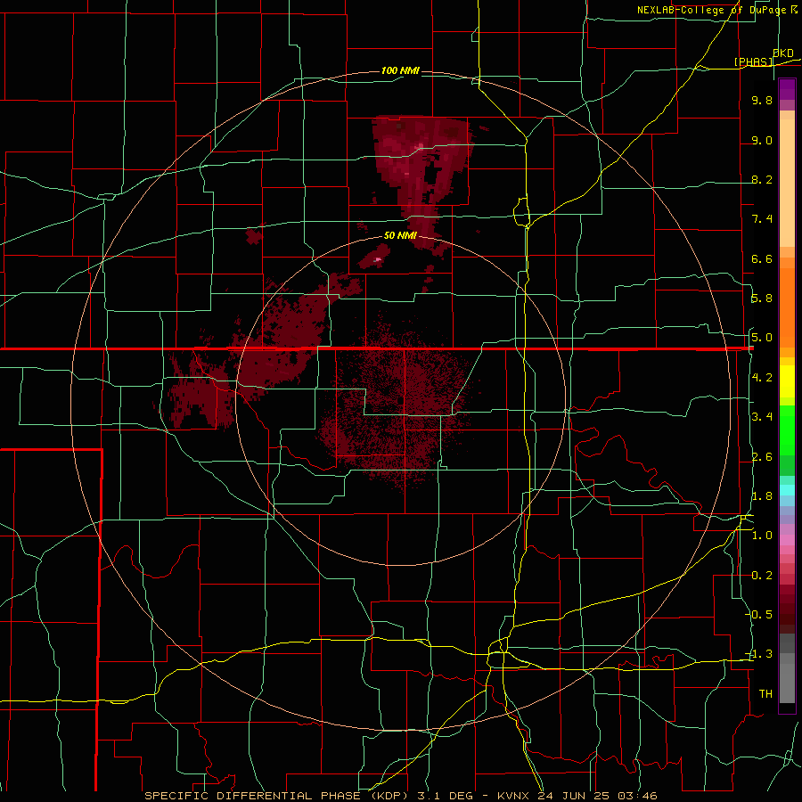This screenshot has height=802, width=802.
Task: Click the 4.2 value on color scale
Action: coord(762,378)
